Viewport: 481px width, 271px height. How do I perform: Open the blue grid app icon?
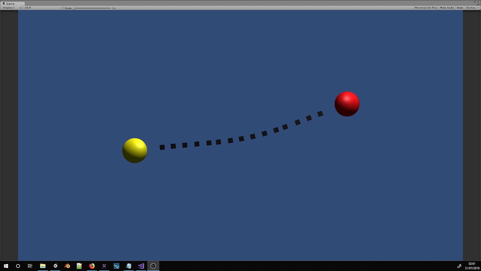click(116, 266)
